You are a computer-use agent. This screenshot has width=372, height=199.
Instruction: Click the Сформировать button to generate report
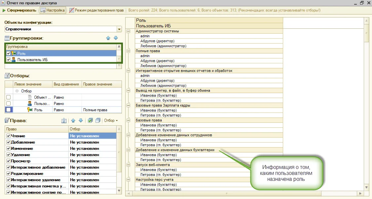pos(19,10)
